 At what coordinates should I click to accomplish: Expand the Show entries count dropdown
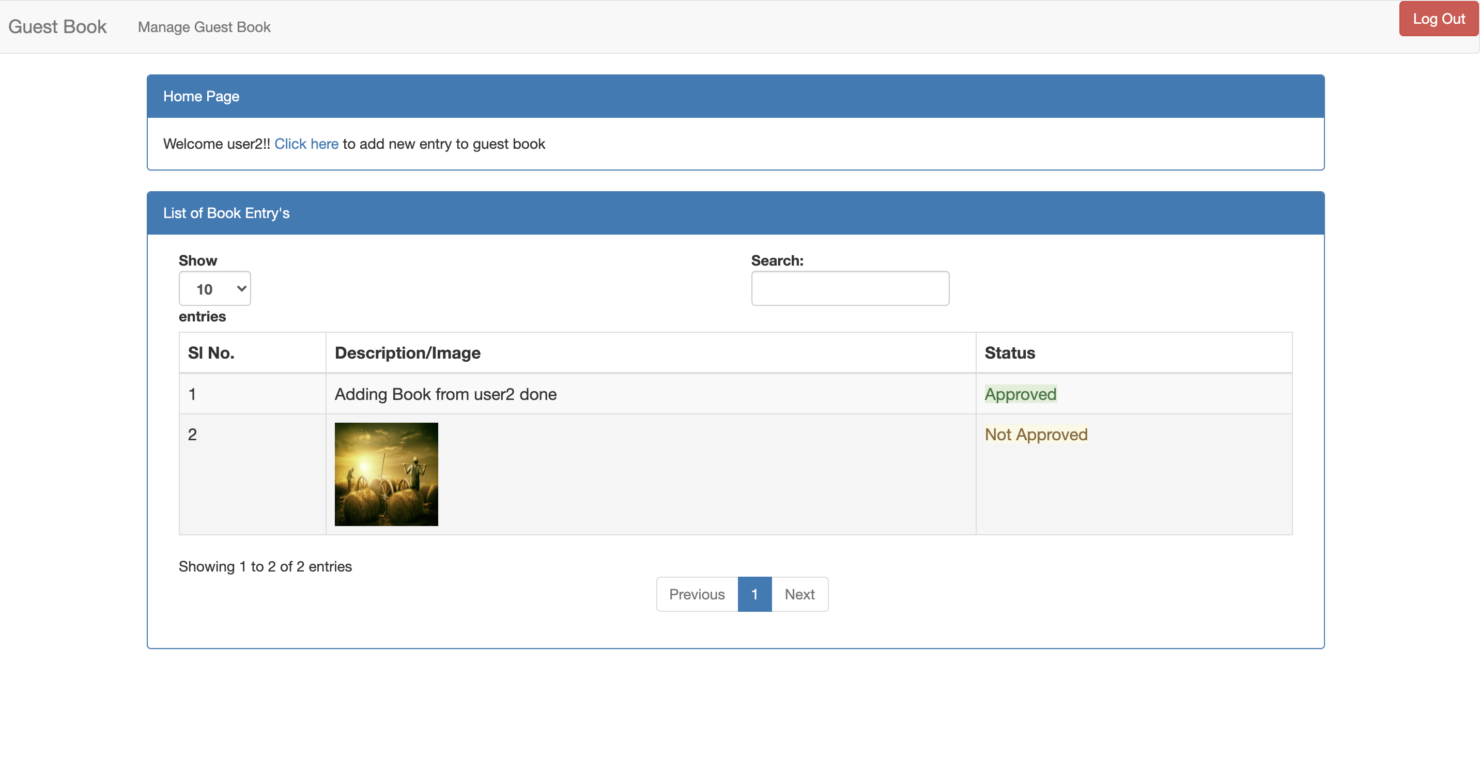tap(214, 288)
